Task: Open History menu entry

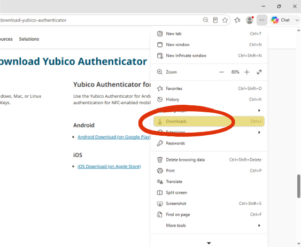Action: click(209, 99)
